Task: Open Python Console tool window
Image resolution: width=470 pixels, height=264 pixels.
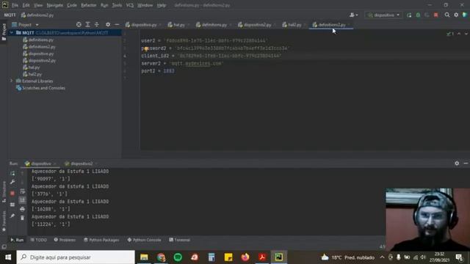Action: (144, 240)
